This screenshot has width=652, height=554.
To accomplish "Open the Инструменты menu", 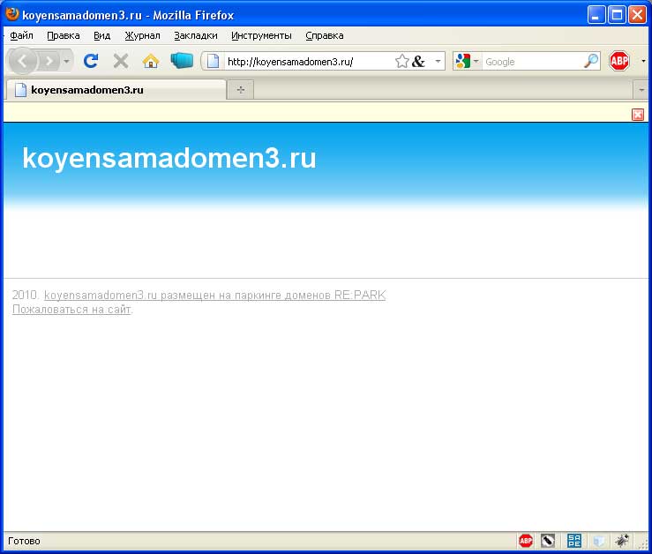I will tap(261, 36).
